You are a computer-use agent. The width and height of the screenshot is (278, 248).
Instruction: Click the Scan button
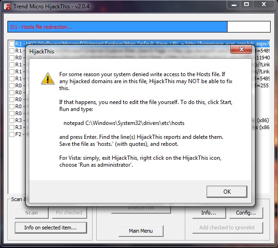(32, 213)
